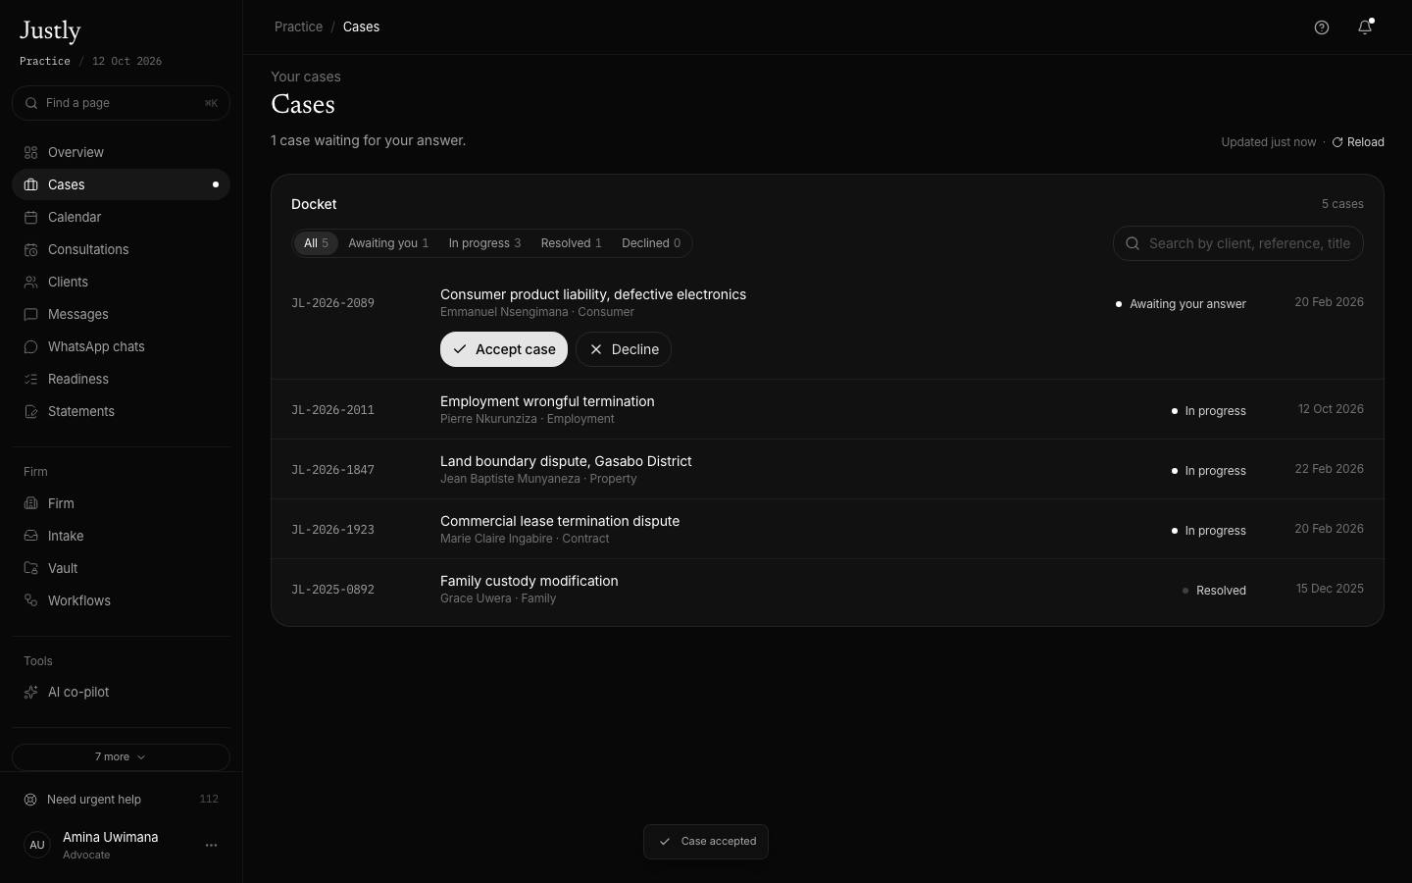Decline the consumer product liability case

click(624, 349)
